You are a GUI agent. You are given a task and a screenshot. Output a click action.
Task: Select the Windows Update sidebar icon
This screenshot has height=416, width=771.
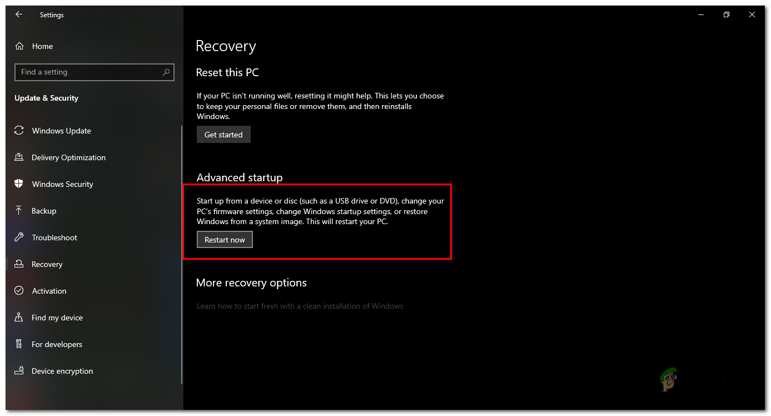[18, 131]
